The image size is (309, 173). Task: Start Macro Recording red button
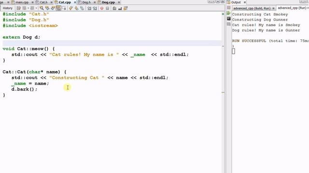click(x=102, y=8)
